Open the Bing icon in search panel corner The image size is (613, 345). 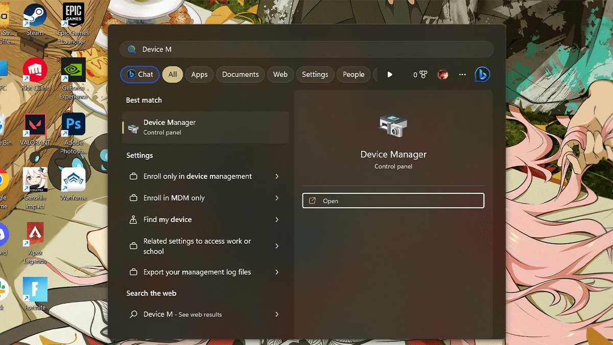coord(482,74)
